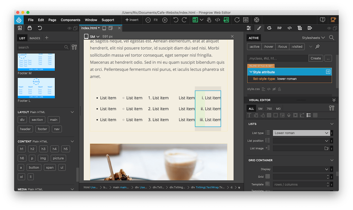
Task: Collapse the LAYOUT Plain HTML section
Action: pos(72,112)
